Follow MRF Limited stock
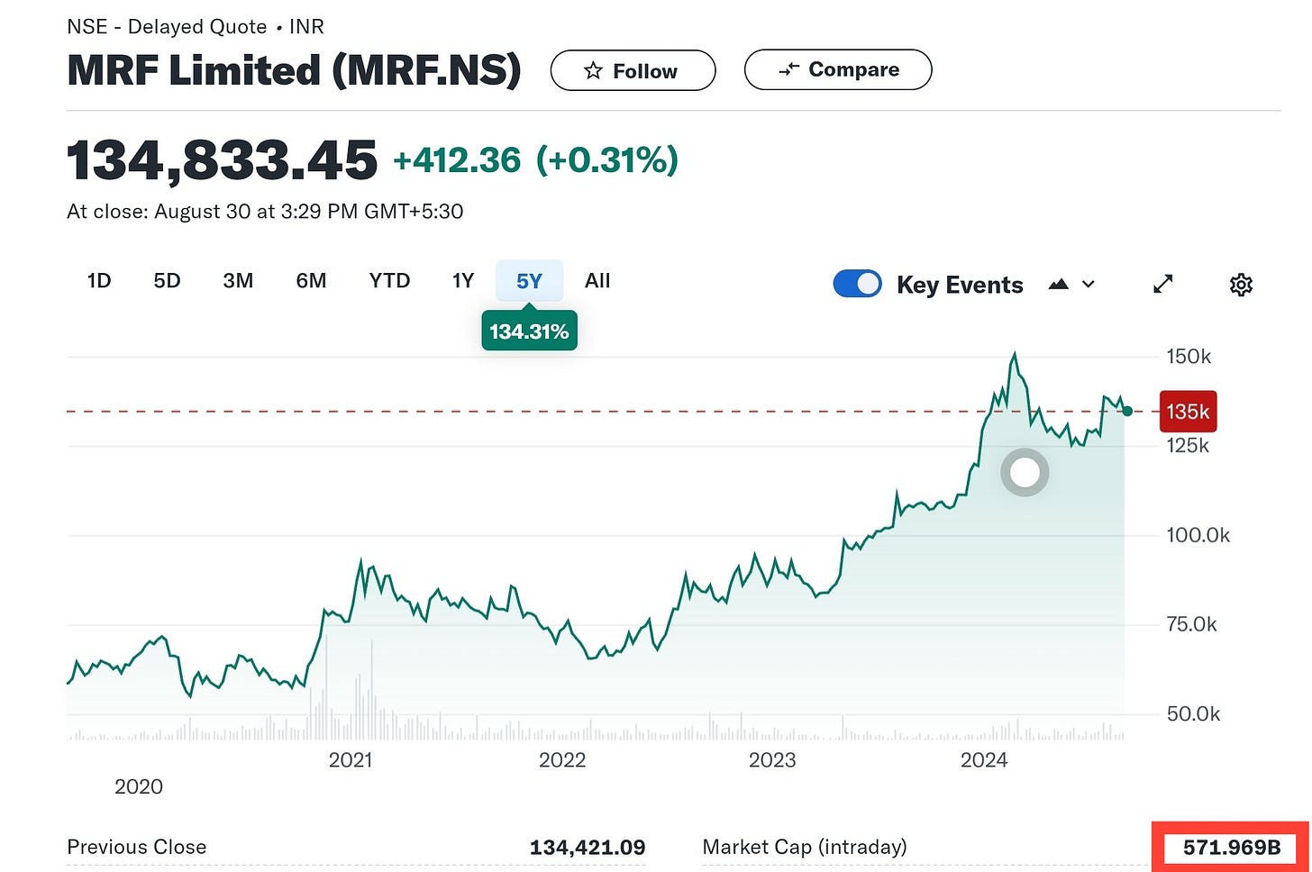This screenshot has height=872, width=1312. coord(633,70)
